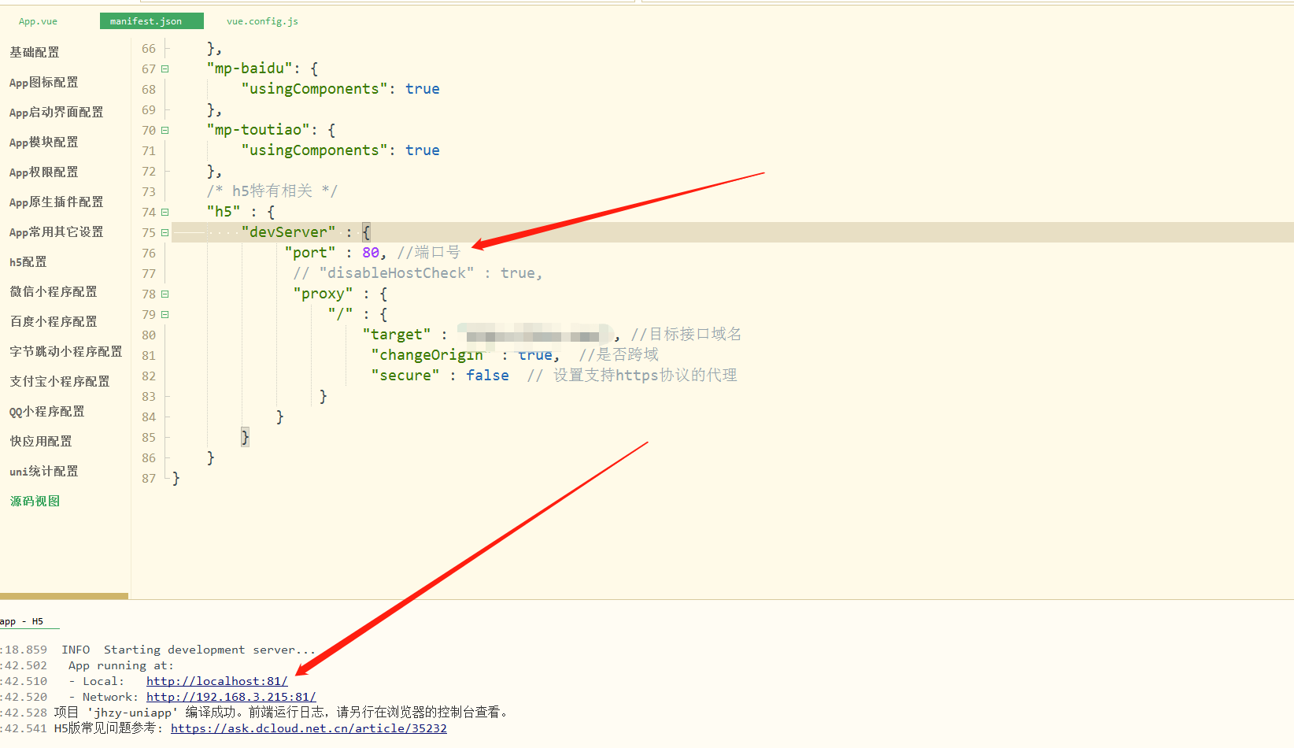Open the vue.config.js tab
Viewport: 1294px width, 748px height.
[261, 21]
